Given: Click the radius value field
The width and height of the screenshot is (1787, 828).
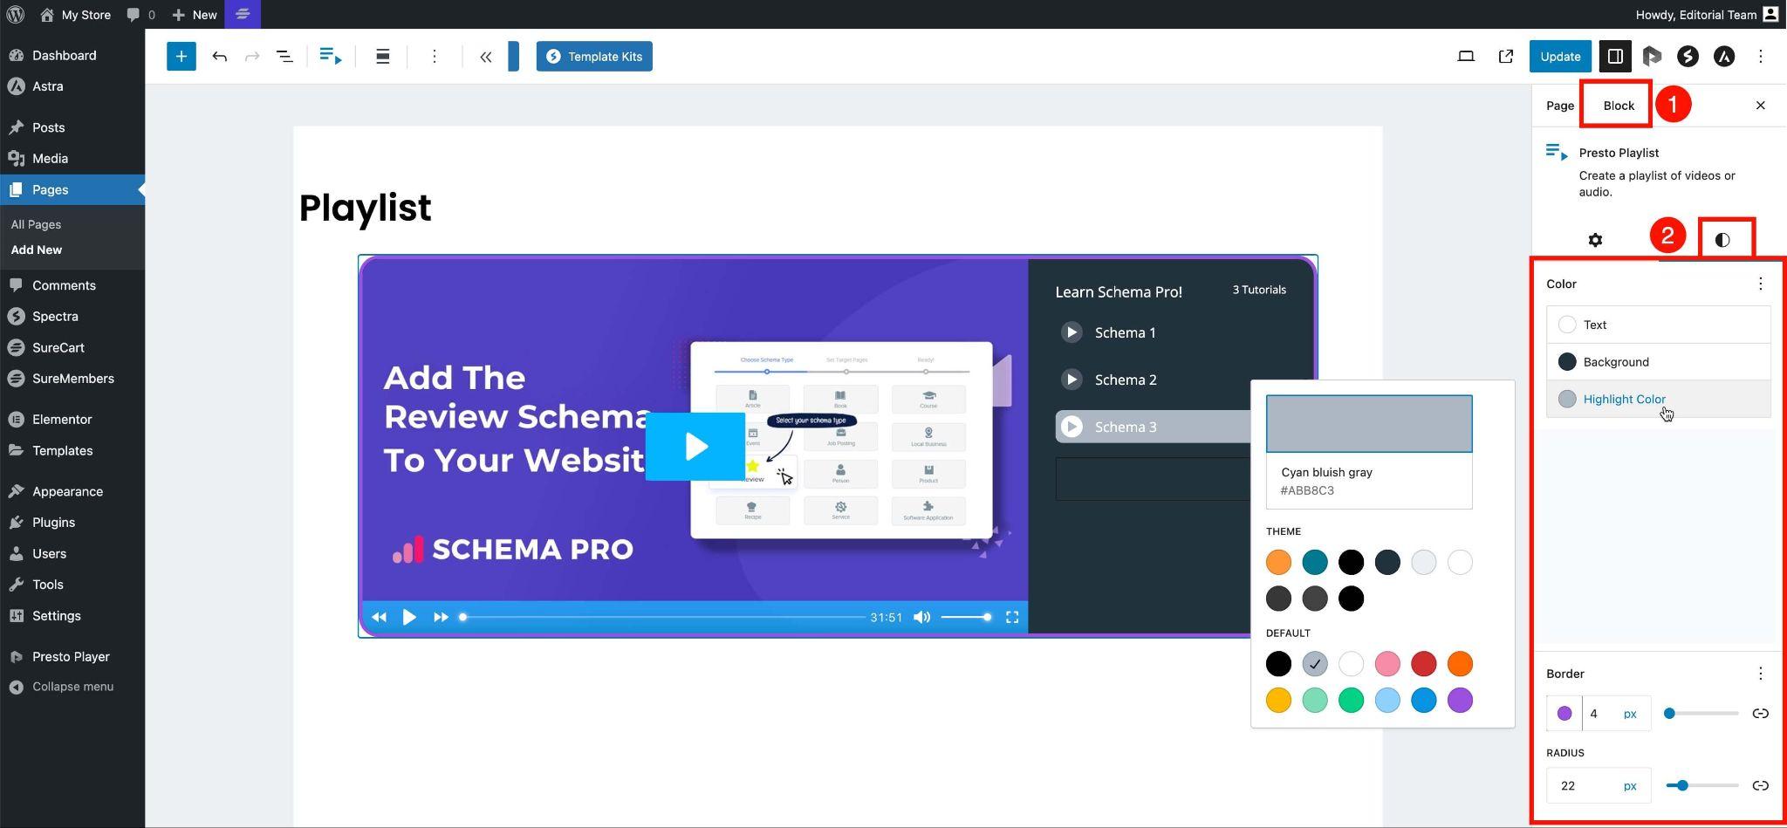Looking at the screenshot, I should (x=1581, y=785).
